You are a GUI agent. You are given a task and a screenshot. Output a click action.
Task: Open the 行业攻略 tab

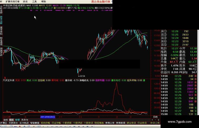tap(56, 123)
